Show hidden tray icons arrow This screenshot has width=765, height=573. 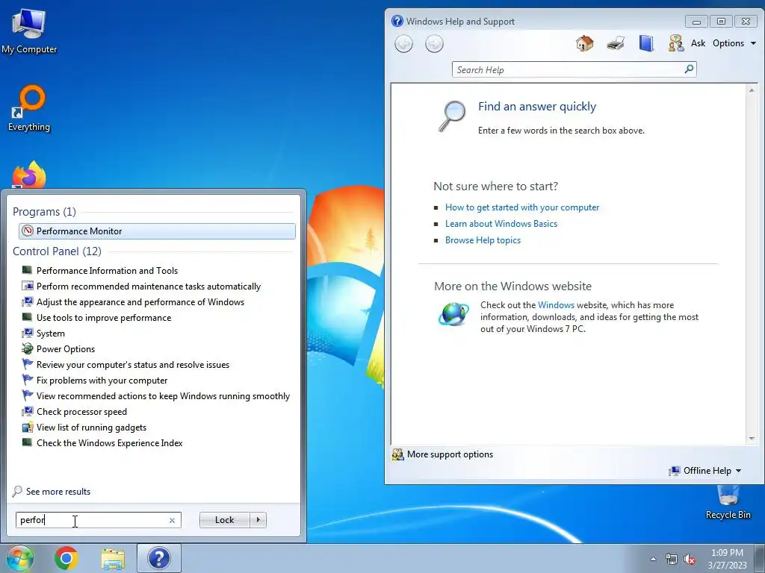(653, 559)
